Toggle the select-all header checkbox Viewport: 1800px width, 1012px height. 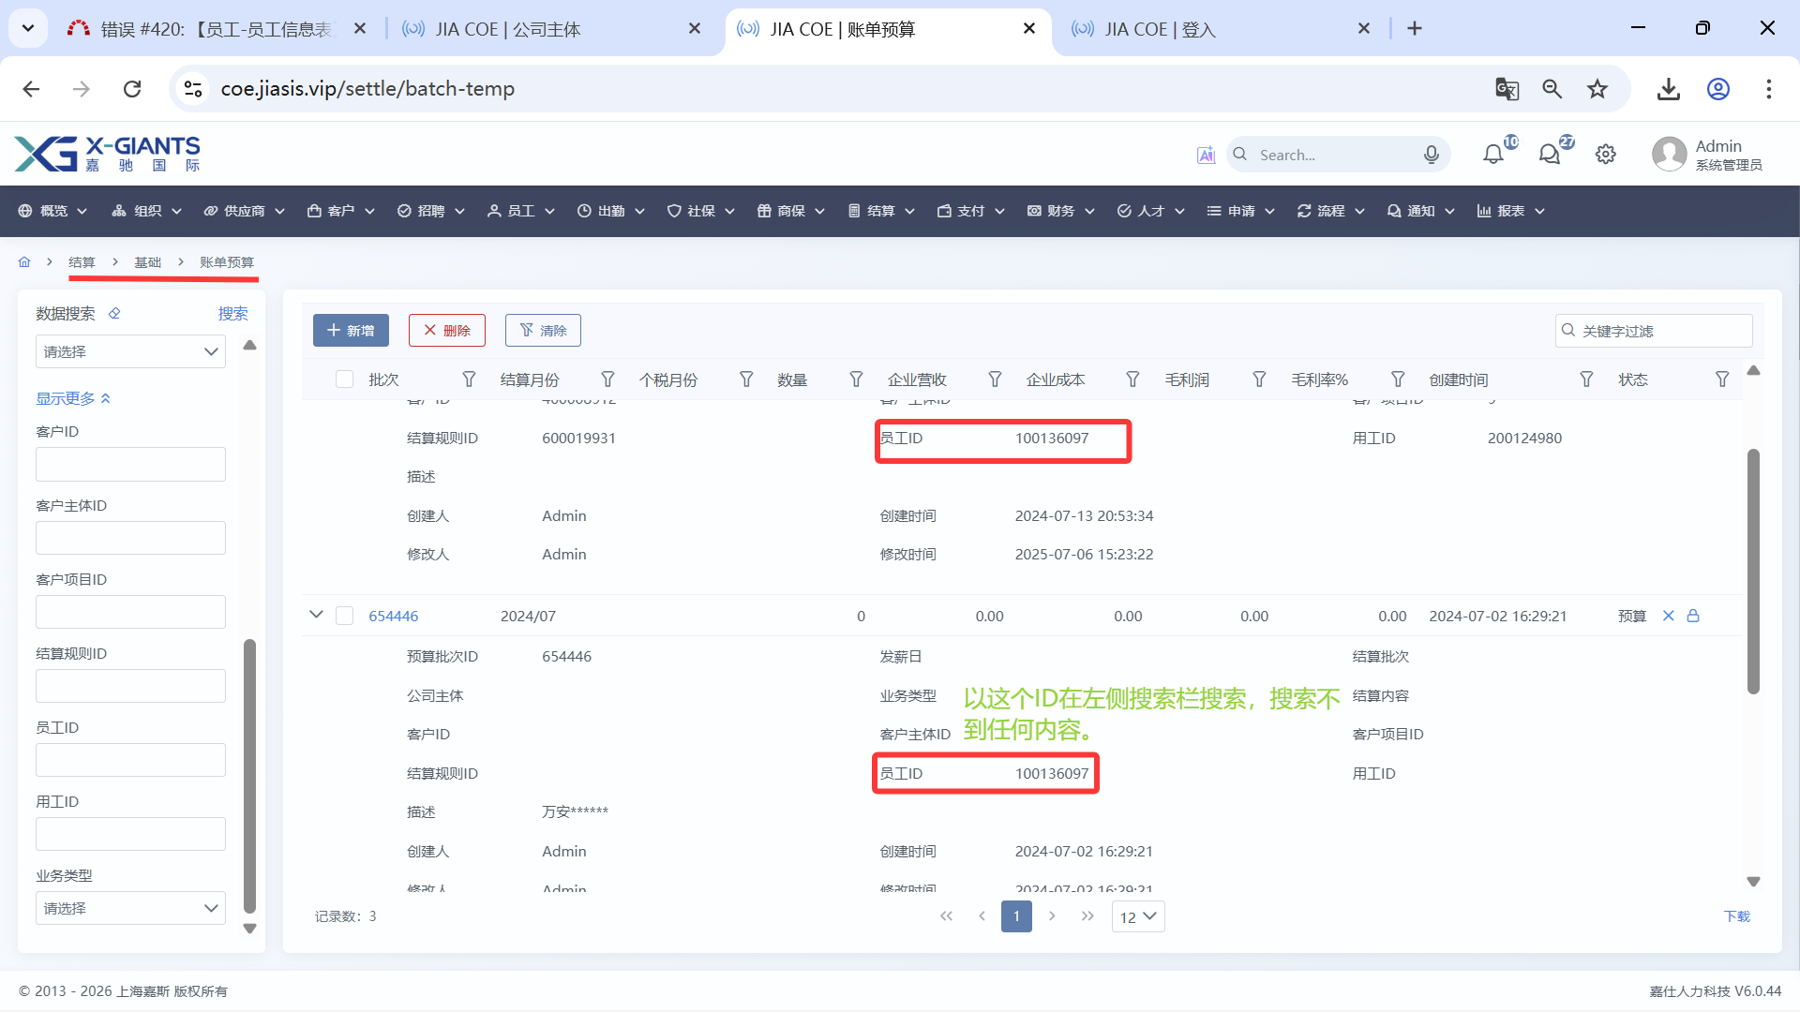tap(344, 379)
